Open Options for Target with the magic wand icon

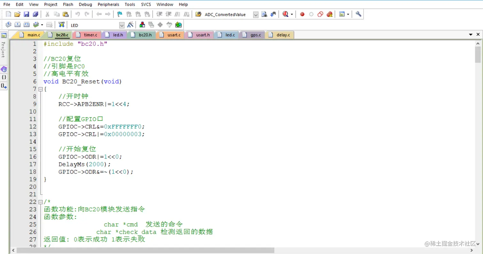click(x=130, y=25)
